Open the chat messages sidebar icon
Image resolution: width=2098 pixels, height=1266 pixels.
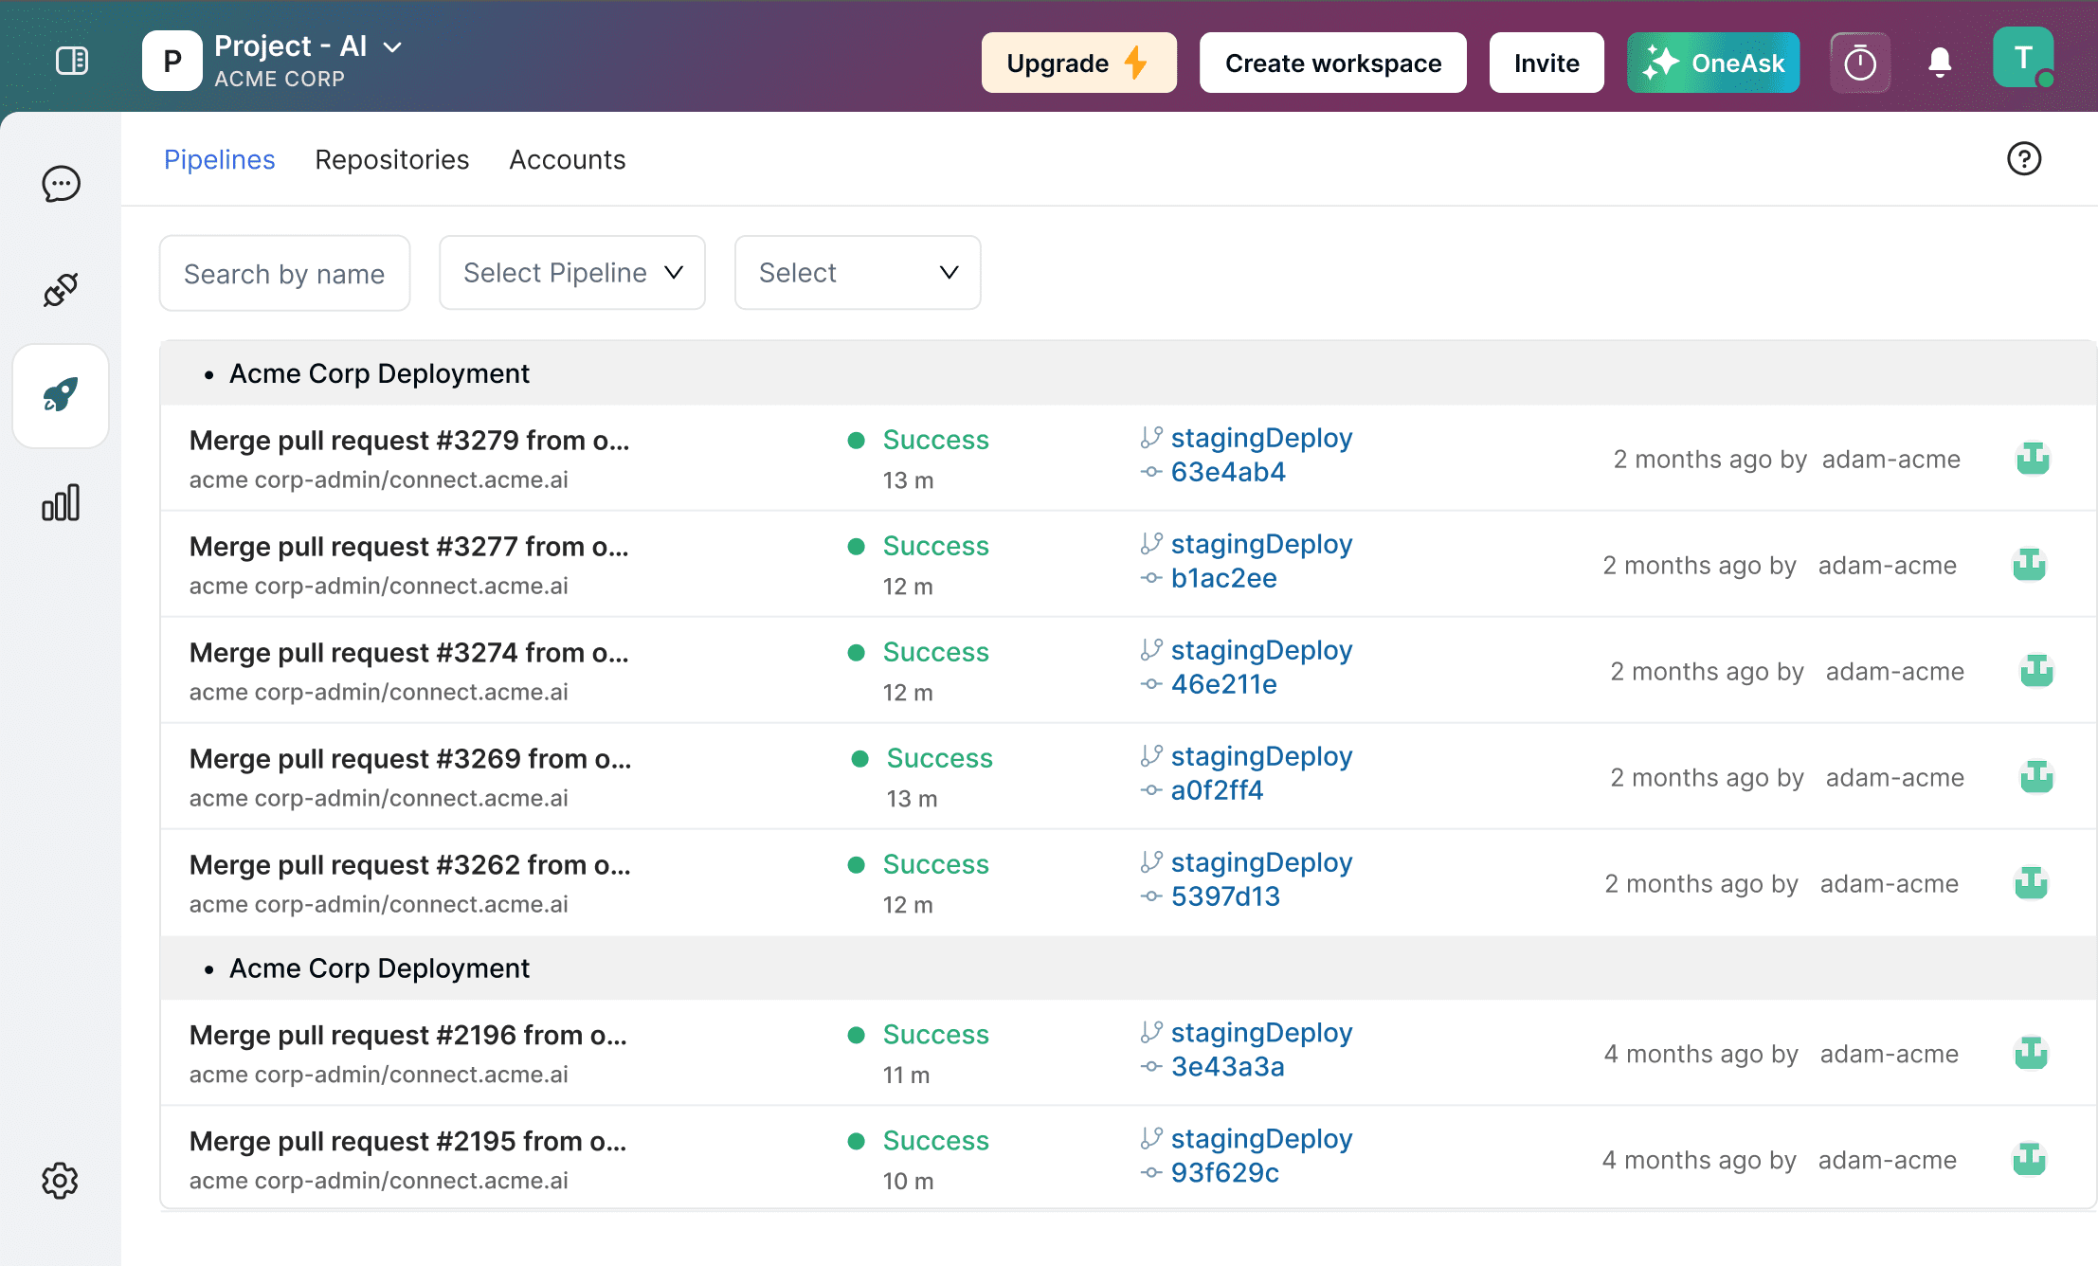61,184
